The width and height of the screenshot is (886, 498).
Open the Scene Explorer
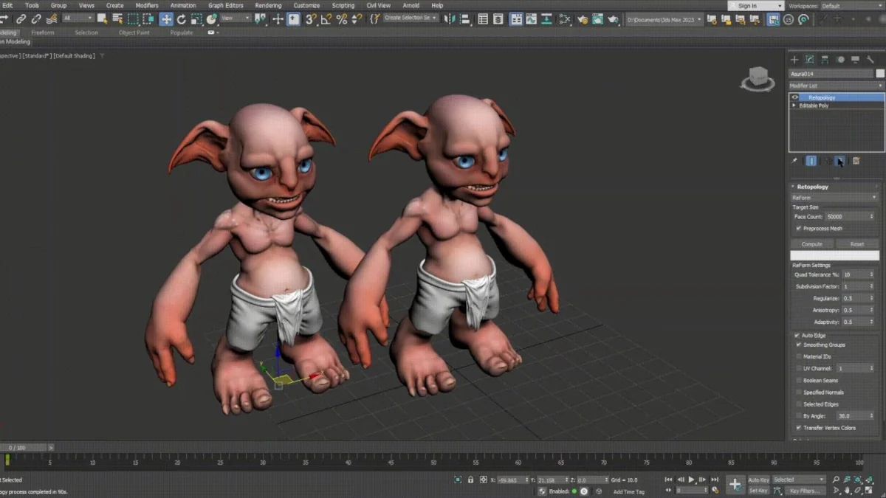coord(483,18)
